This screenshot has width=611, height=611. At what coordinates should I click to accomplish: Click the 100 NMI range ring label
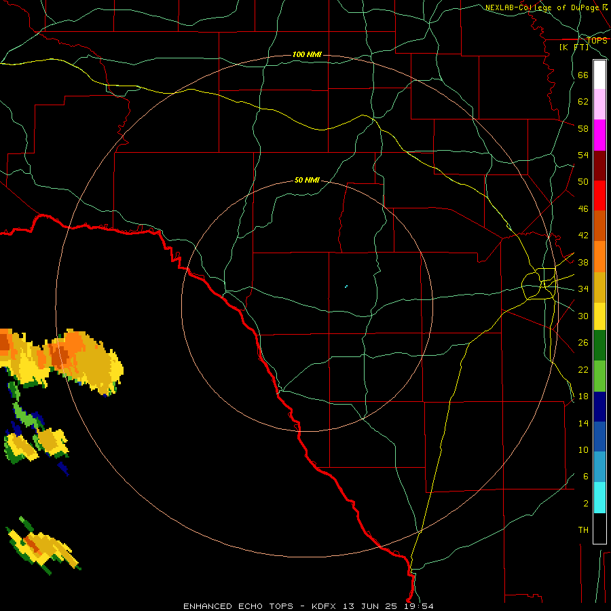pyautogui.click(x=307, y=54)
